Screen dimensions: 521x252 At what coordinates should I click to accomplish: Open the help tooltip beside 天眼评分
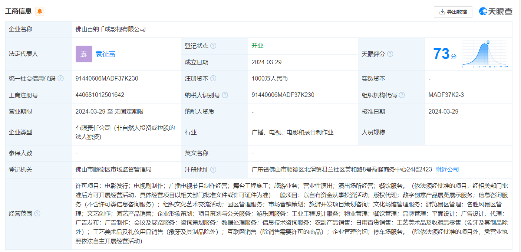[390, 54]
